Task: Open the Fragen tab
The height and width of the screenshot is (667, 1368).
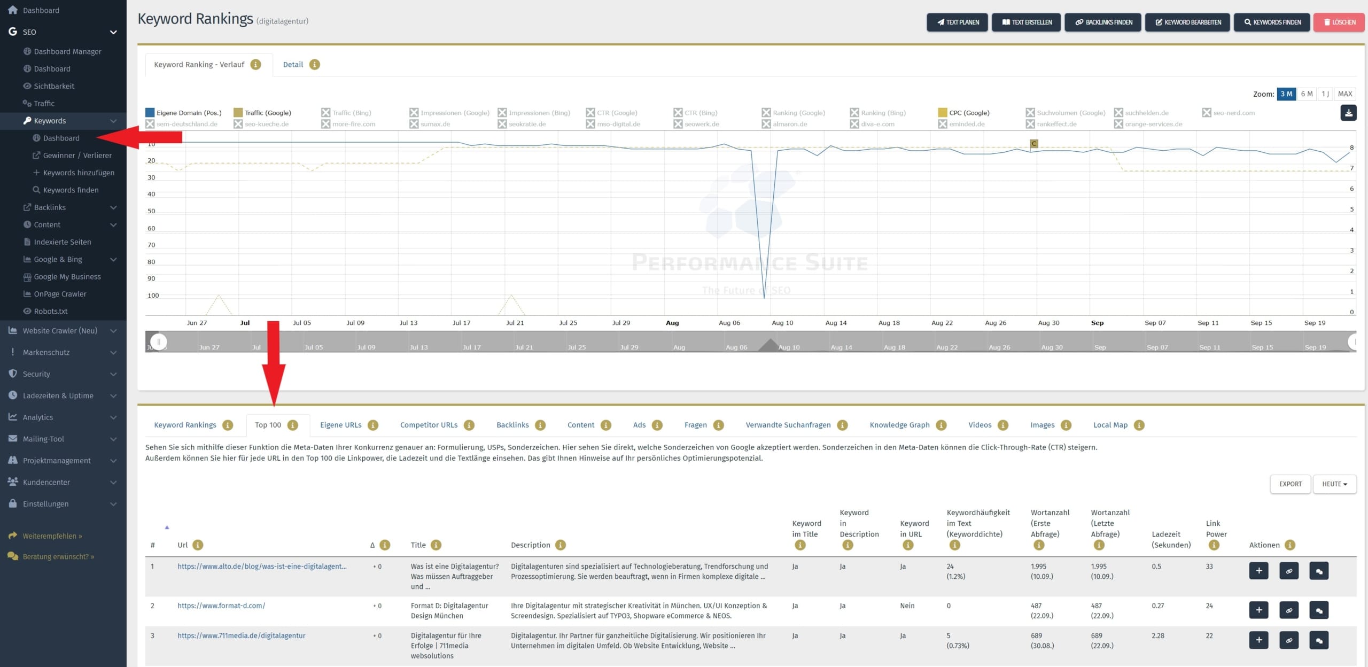Action: click(x=695, y=425)
